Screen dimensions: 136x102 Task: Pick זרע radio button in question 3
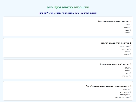[x=130, y=73]
